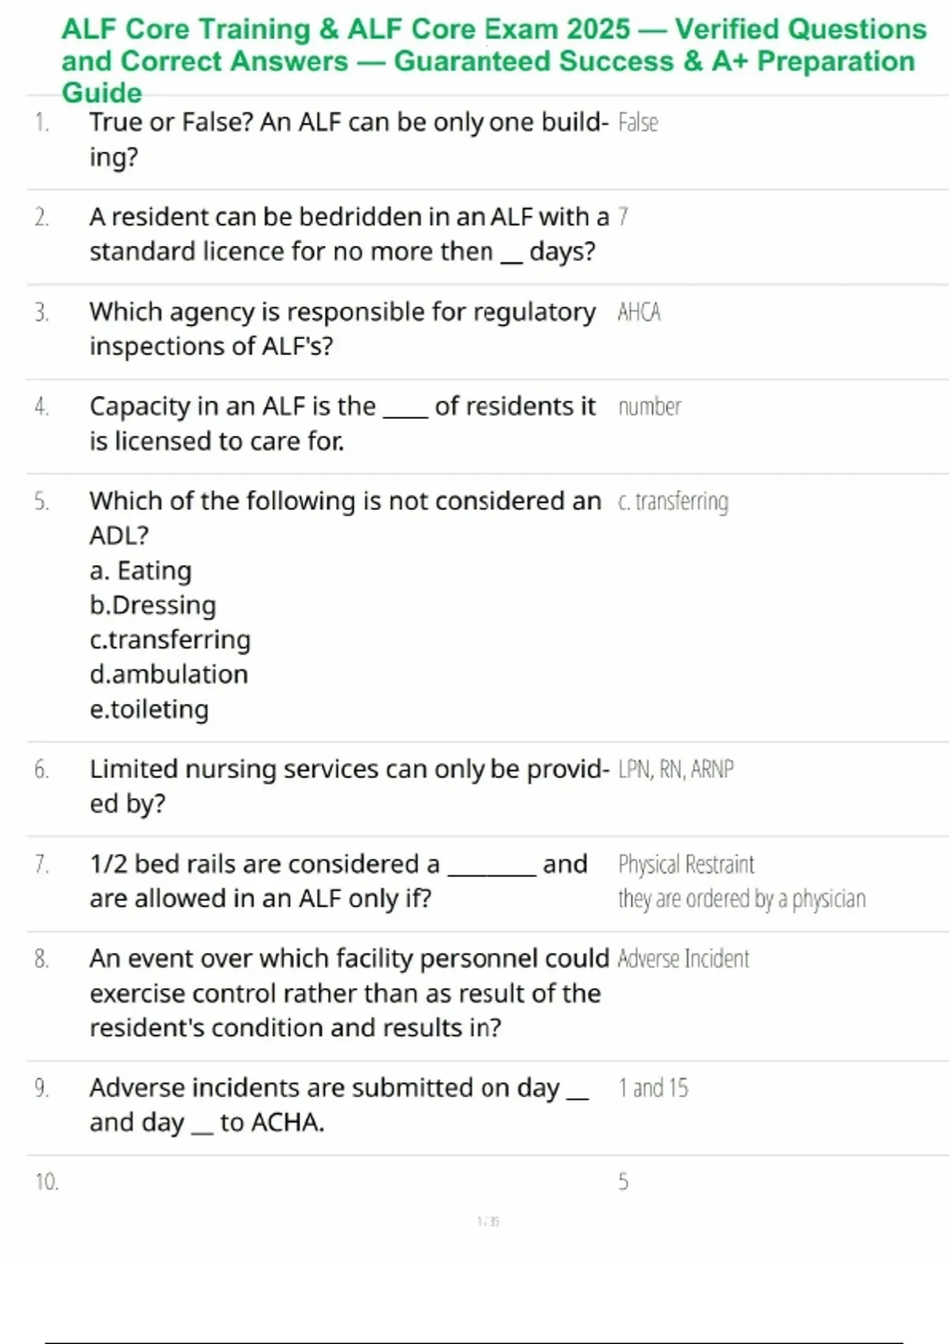The image size is (949, 1344).
Task: Select the answer "False" for question 1
Action: coord(637,123)
